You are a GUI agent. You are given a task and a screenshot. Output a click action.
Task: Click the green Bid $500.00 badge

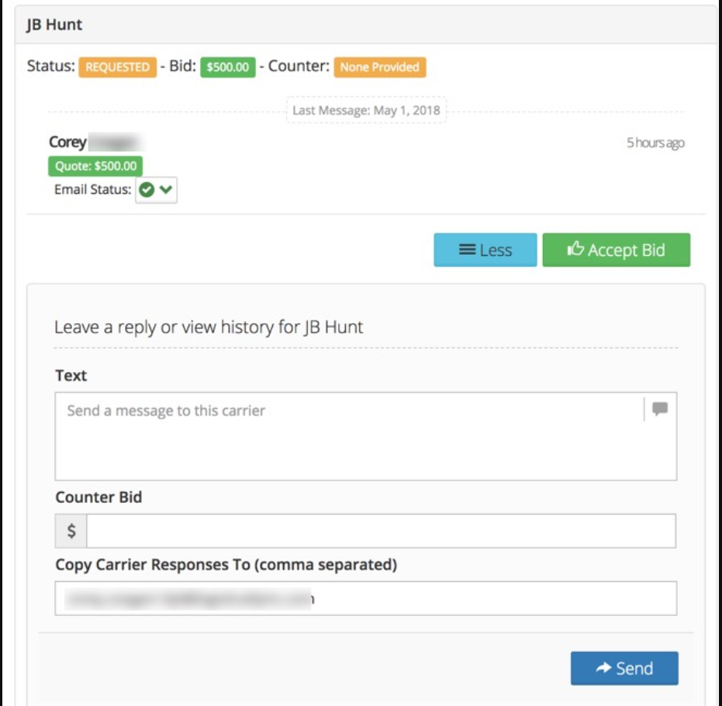[x=228, y=67]
